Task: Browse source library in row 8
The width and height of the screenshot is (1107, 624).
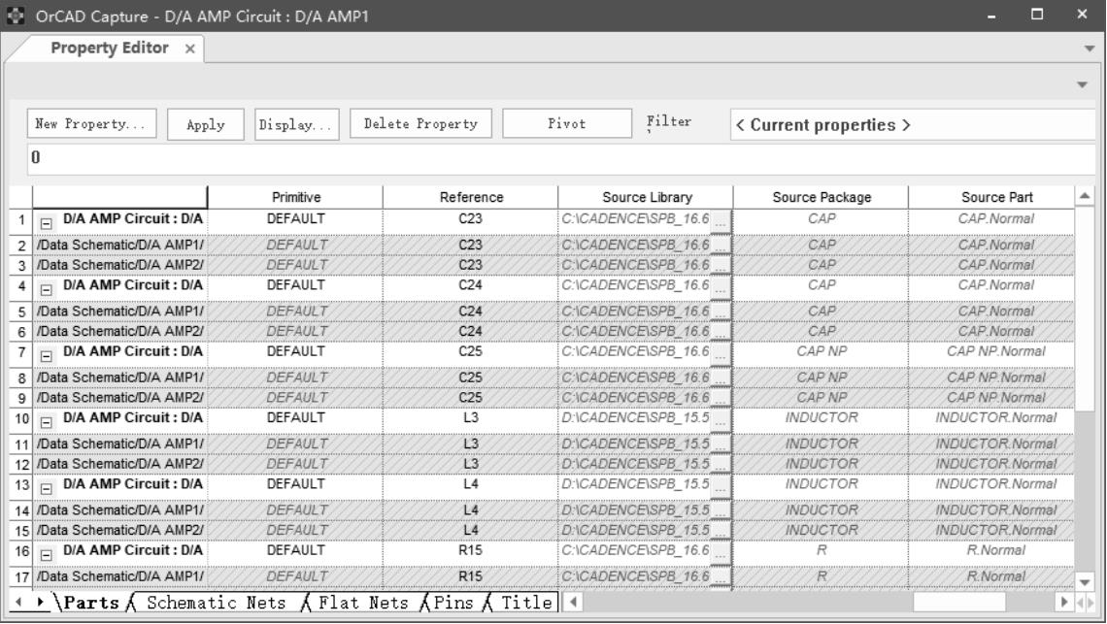Action: coord(721,378)
